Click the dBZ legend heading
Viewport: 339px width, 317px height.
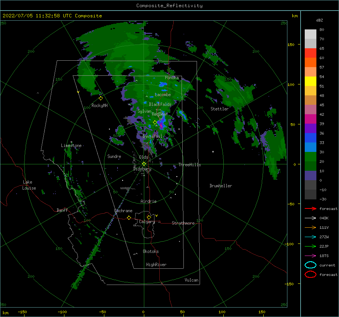tap(319, 20)
